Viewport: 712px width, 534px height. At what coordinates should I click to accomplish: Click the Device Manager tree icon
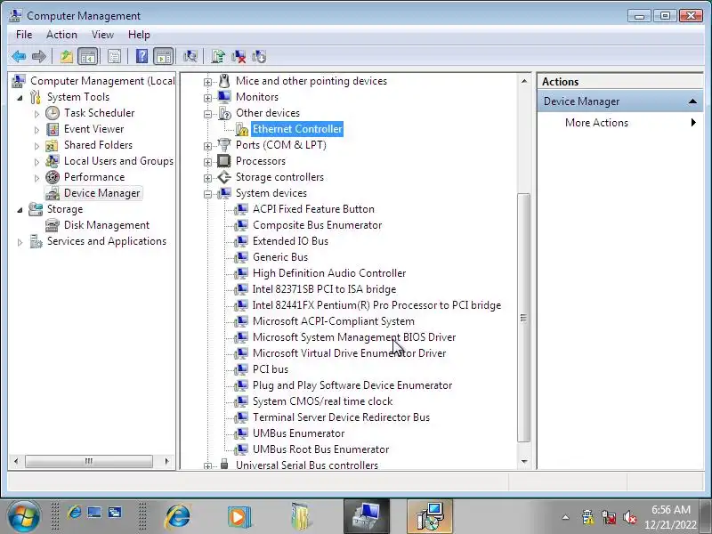53,193
